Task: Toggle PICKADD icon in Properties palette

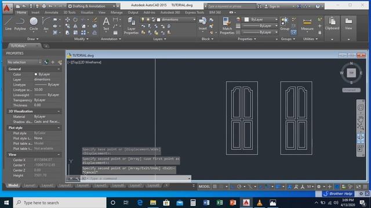Action: 46,62
